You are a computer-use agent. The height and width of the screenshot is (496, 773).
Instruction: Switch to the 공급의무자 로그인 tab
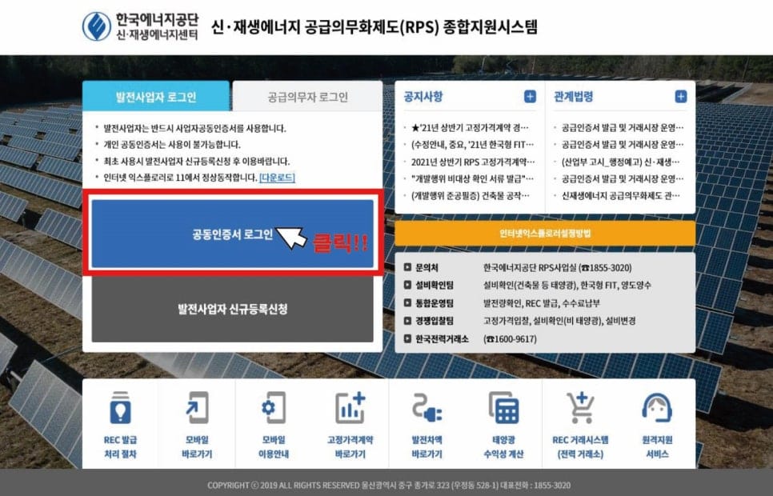tap(309, 94)
